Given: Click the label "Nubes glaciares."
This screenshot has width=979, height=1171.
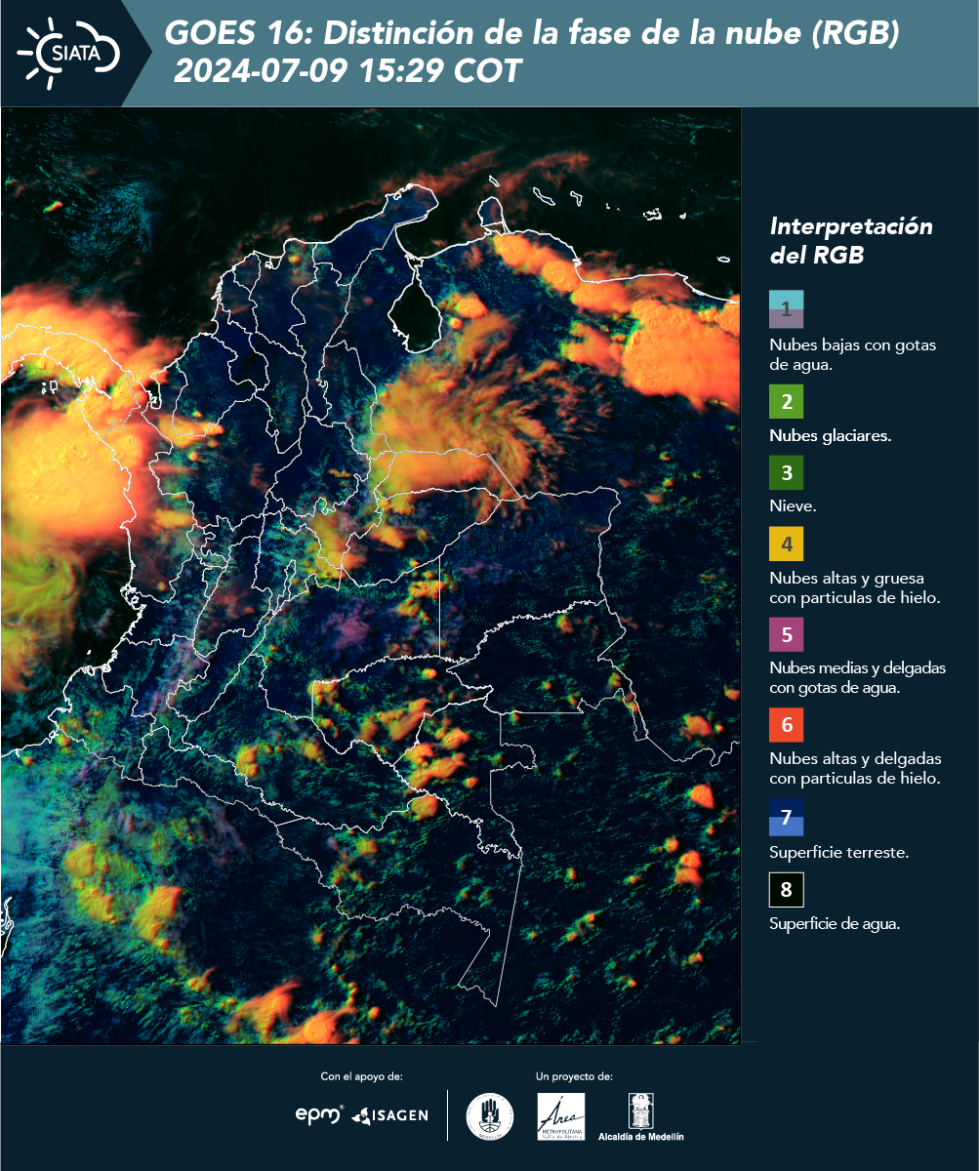Looking at the screenshot, I should [830, 436].
